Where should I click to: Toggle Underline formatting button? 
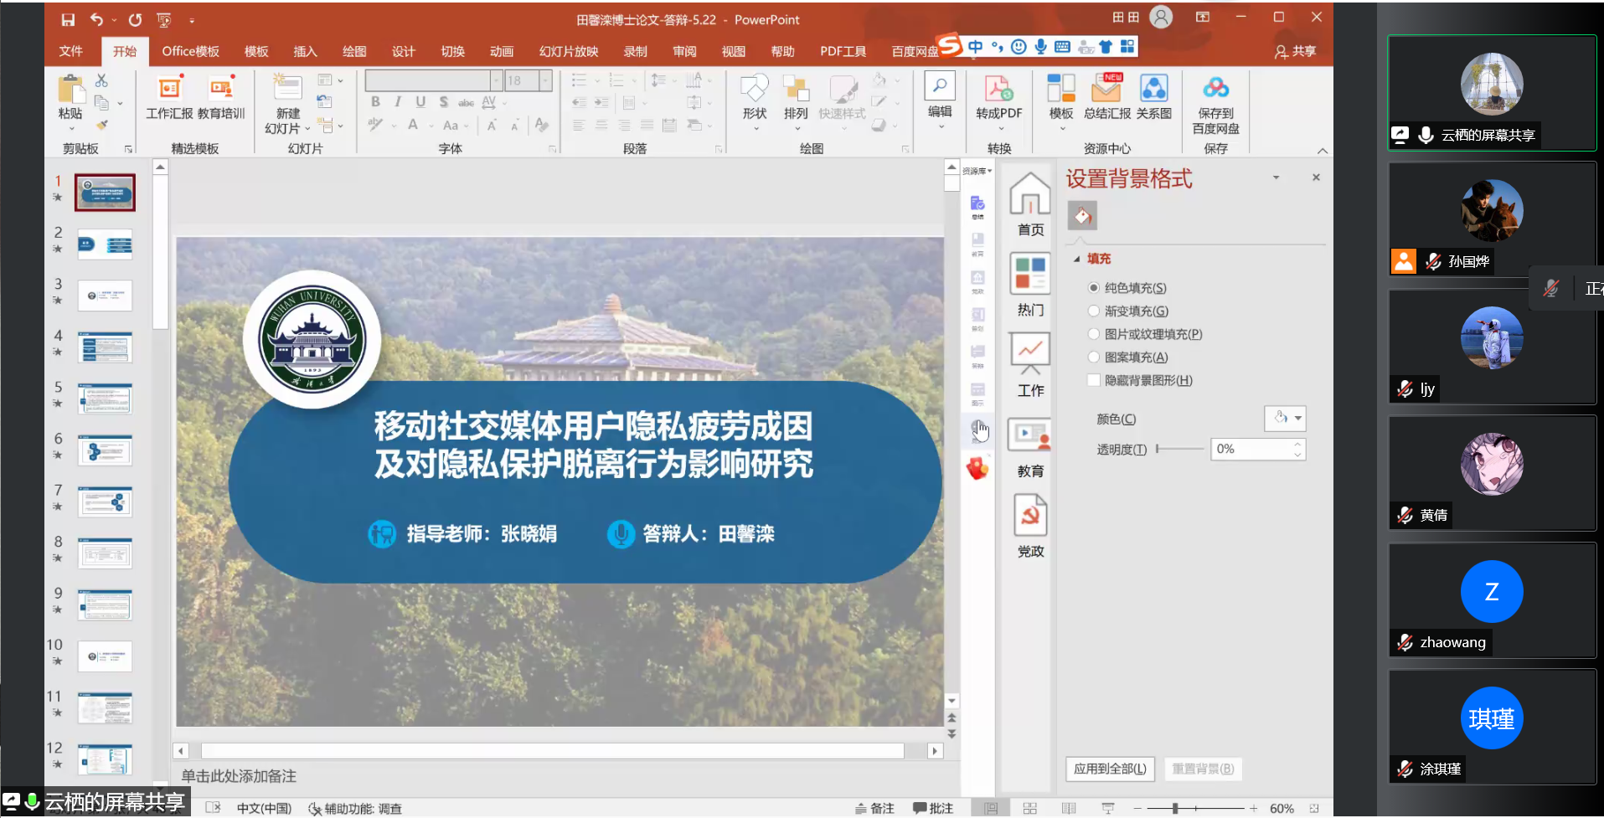pyautogui.click(x=420, y=102)
